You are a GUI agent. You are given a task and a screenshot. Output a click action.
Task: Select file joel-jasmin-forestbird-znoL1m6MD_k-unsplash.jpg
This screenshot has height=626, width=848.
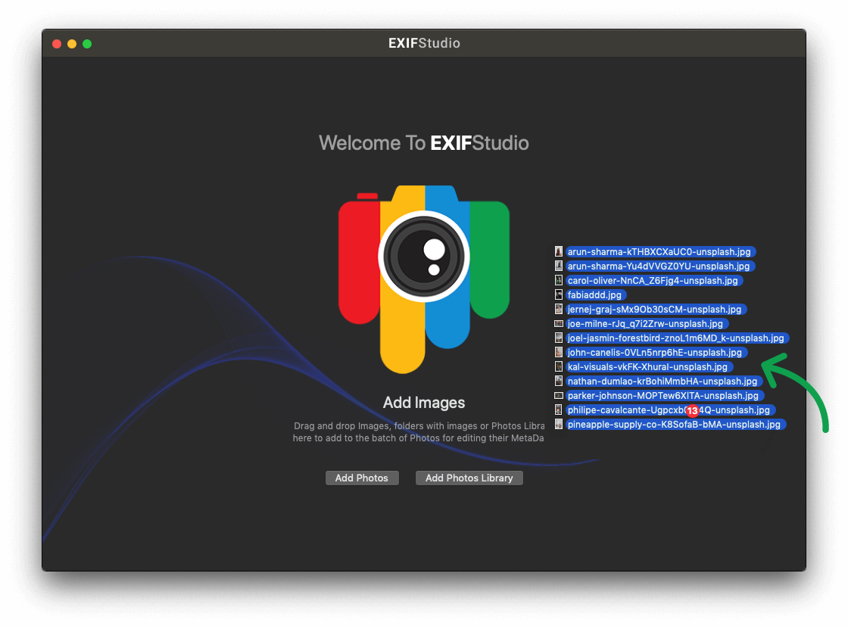point(677,338)
